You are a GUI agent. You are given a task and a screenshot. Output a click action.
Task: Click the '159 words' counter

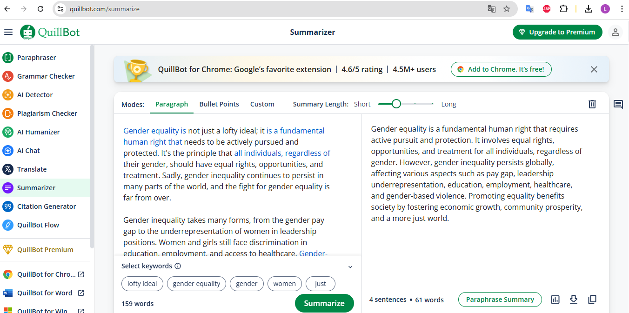137,304
